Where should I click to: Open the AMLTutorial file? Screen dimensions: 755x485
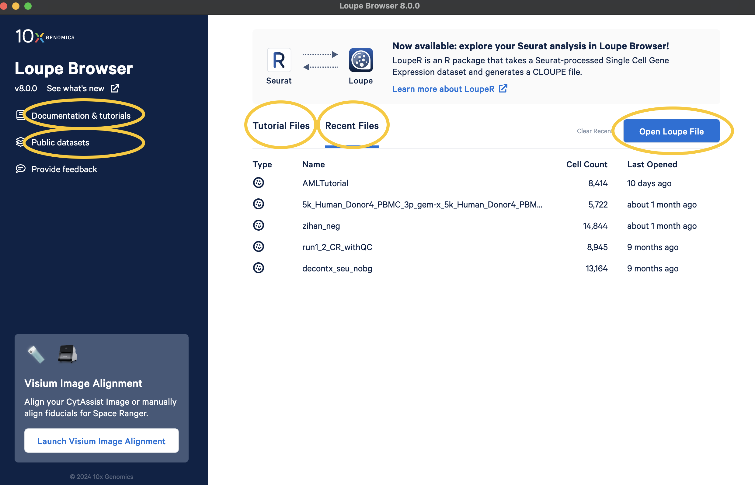click(x=325, y=183)
